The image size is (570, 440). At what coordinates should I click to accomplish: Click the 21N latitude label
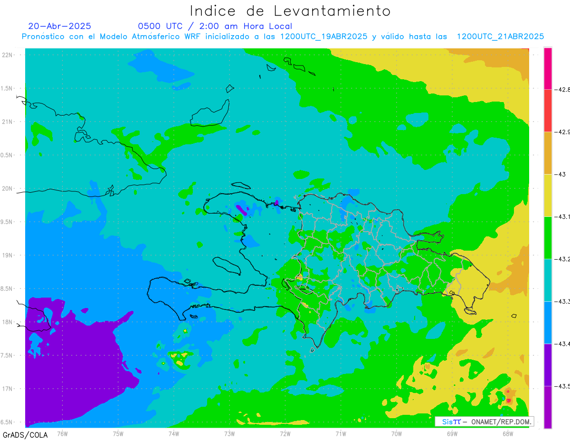pyautogui.click(x=8, y=122)
